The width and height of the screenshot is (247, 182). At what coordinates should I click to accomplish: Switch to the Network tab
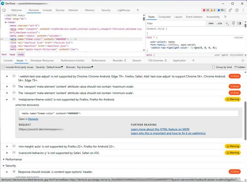tap(73, 10)
